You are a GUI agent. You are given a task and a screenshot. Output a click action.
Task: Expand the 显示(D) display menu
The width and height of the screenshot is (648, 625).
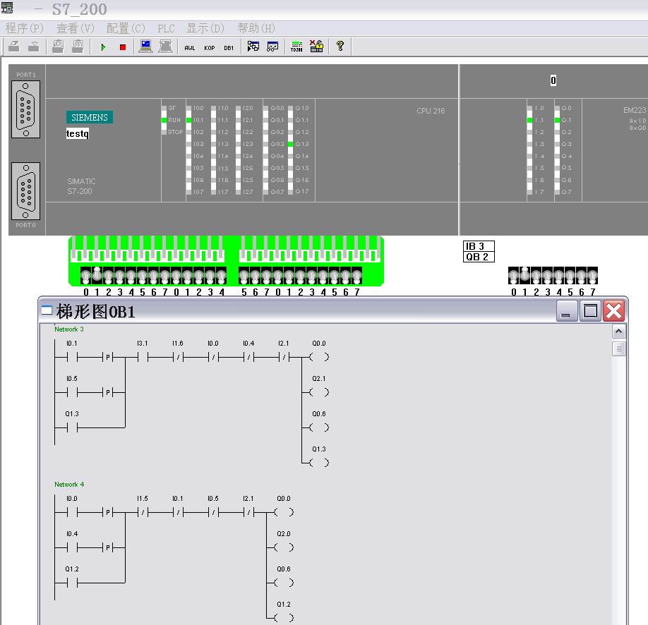[205, 28]
